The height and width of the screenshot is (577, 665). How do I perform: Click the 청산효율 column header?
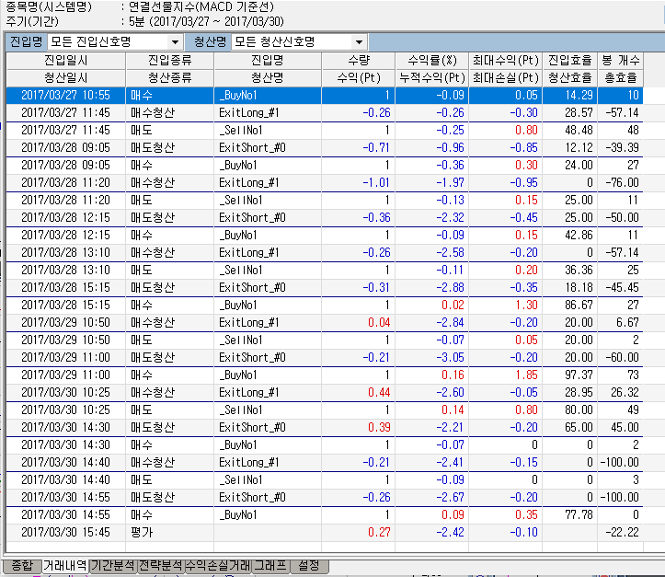(570, 78)
